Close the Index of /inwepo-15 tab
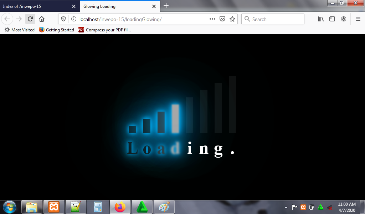This screenshot has width=365, height=214. (x=74, y=6)
